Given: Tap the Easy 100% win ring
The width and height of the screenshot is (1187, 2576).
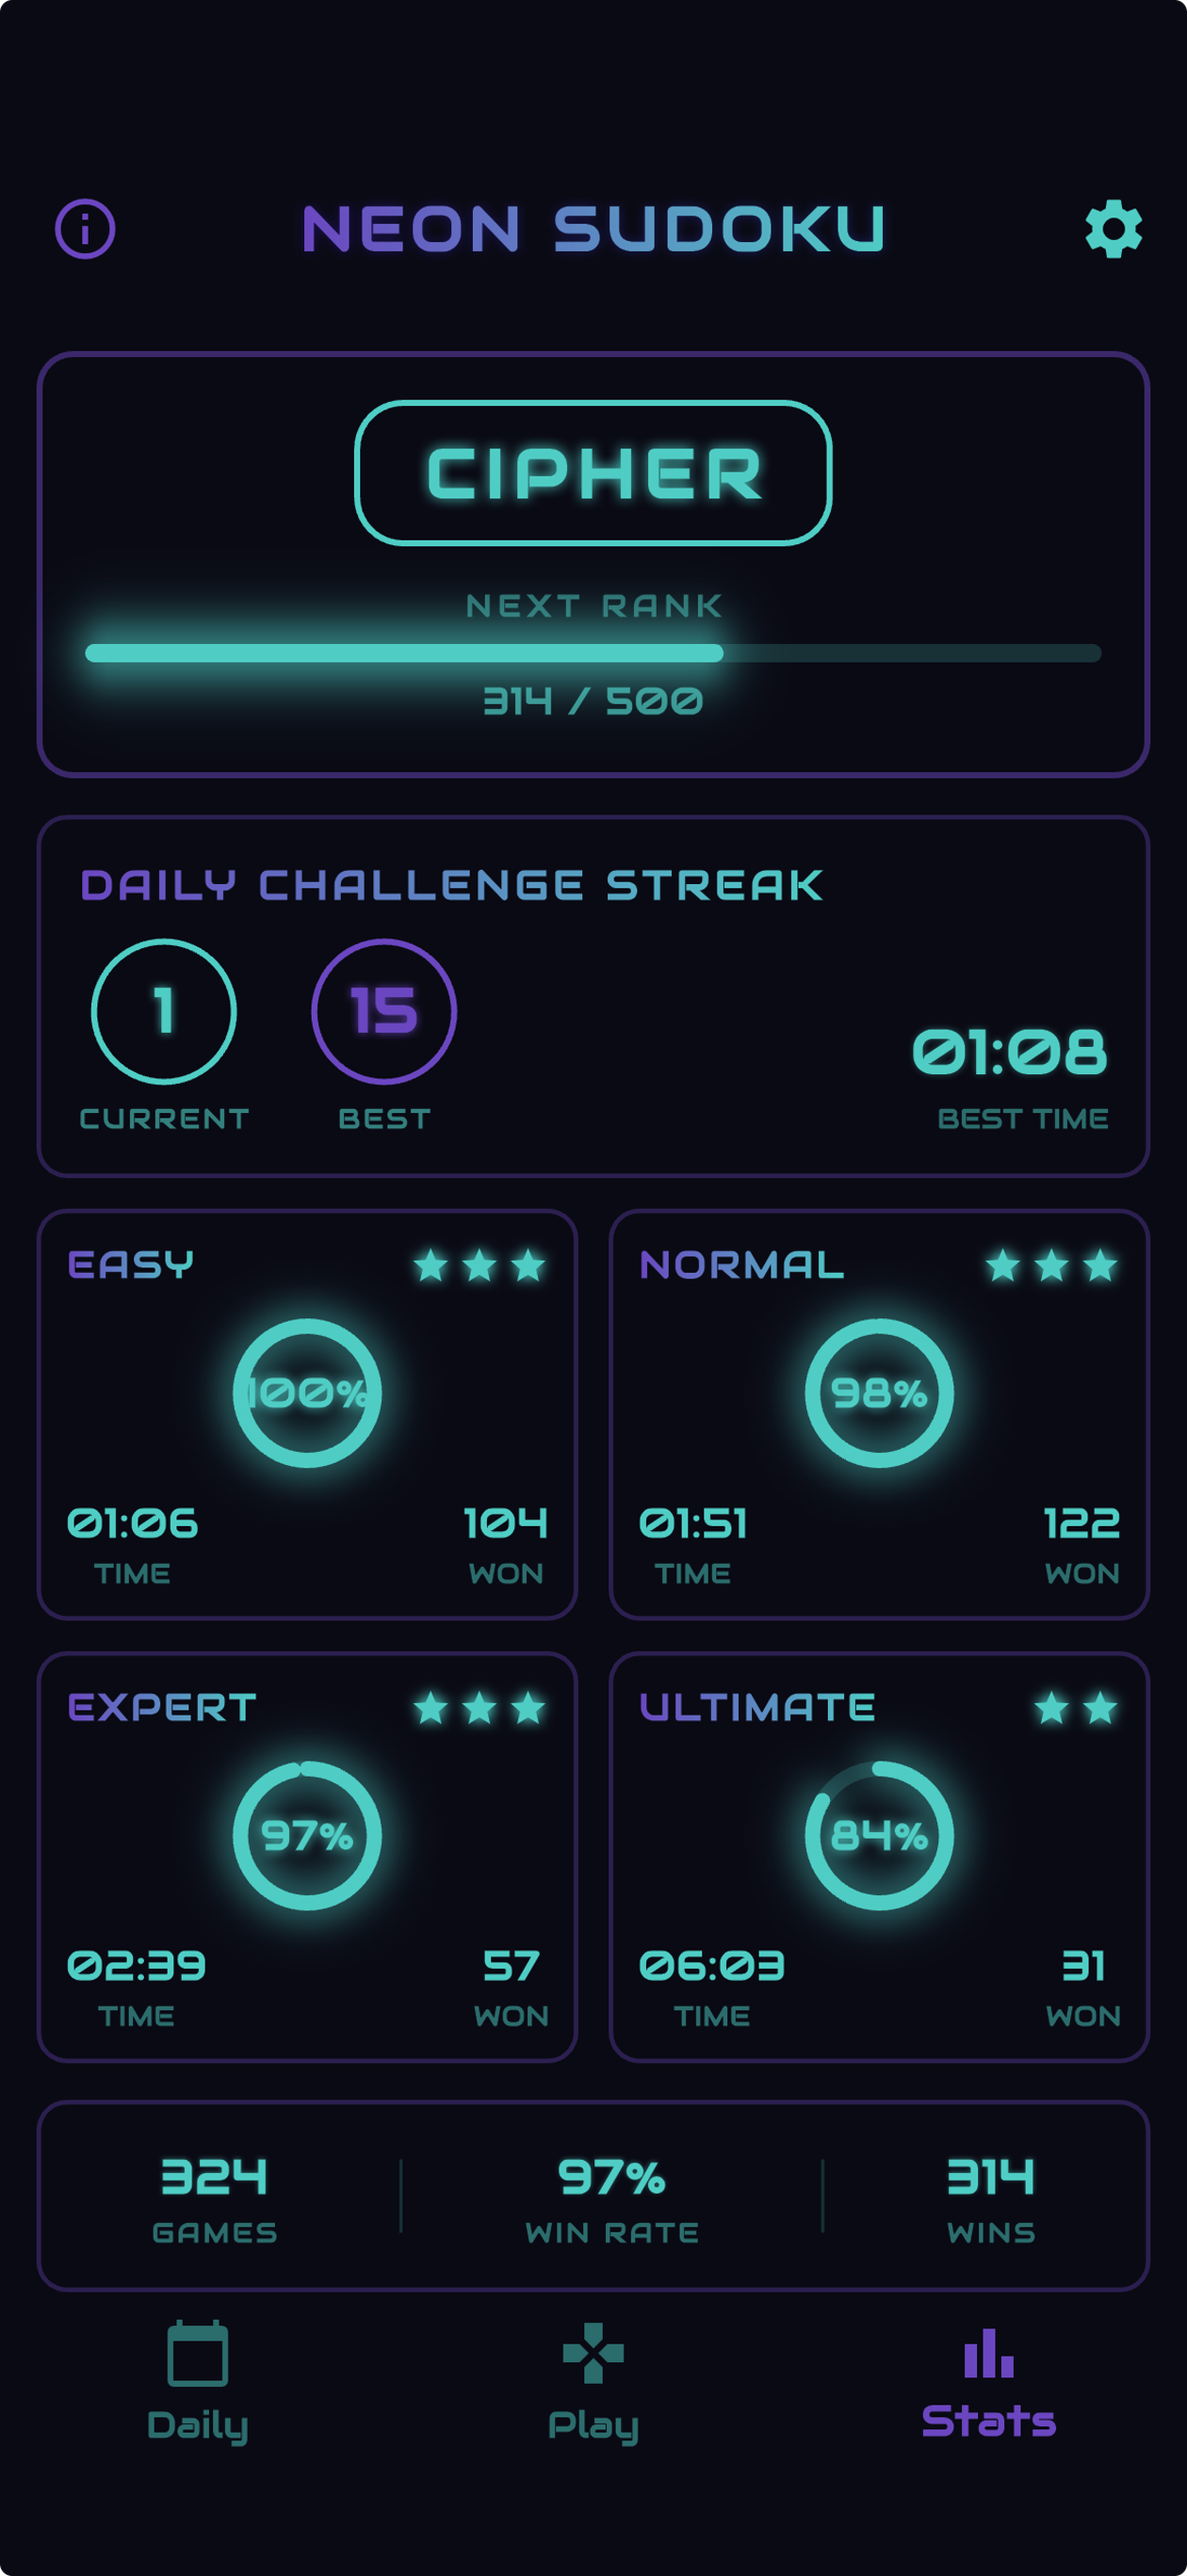Looking at the screenshot, I should coord(307,1393).
